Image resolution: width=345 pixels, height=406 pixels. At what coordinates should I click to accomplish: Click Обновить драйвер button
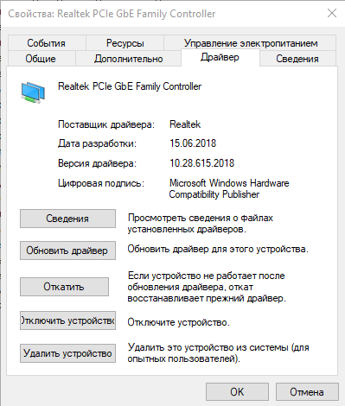(67, 251)
